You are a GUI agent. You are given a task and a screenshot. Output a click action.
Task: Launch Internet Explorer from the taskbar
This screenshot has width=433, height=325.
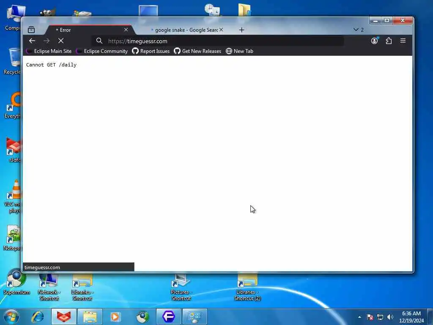coord(38,317)
